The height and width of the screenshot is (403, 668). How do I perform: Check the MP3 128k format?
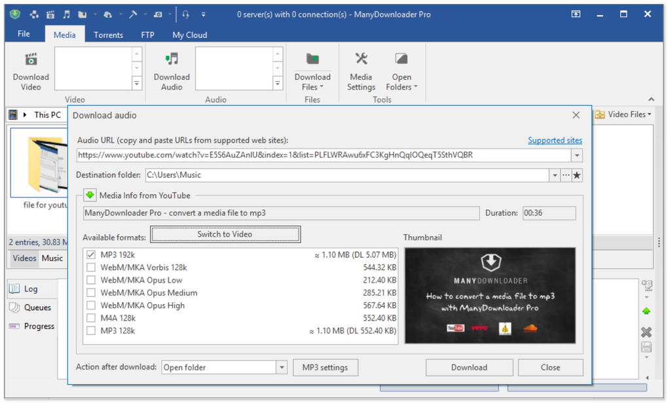point(91,330)
